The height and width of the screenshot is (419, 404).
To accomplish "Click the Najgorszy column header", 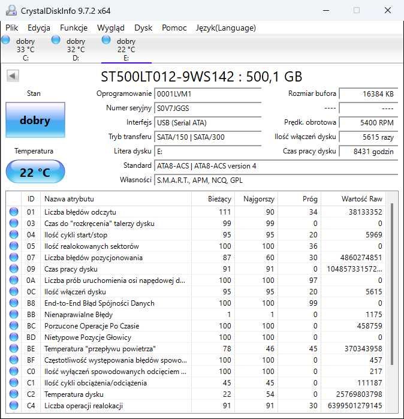I will (x=257, y=199).
